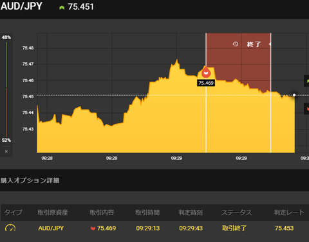Click the 終了 label in red zone
The height and width of the screenshot is (242, 309).
point(254,44)
